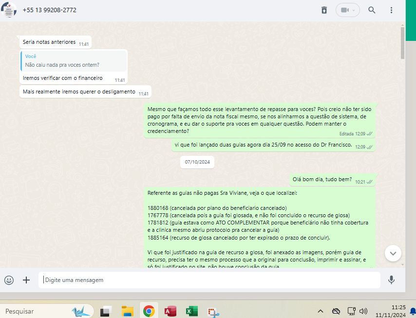Screen dimensions: 416x318
Task: Open the Snipping Tool on taskbar
Action: tap(213, 312)
